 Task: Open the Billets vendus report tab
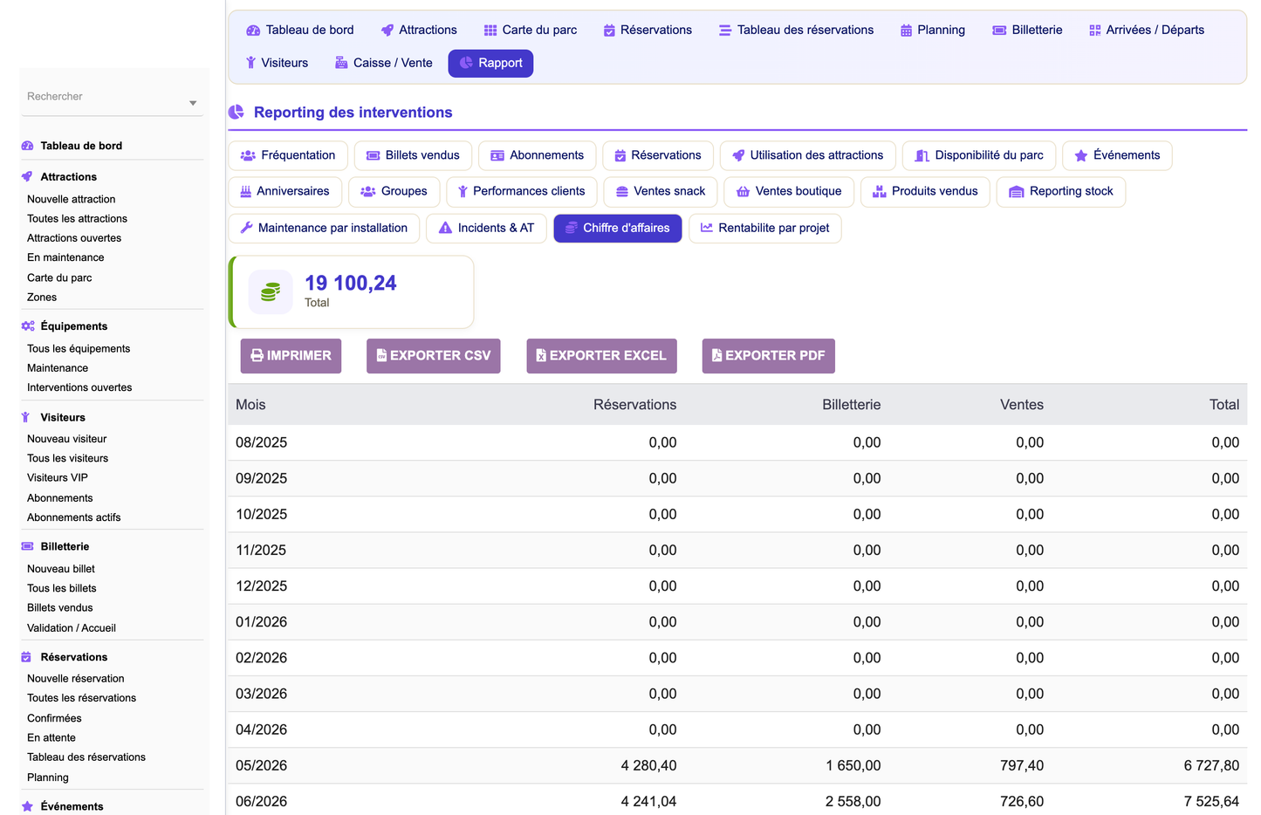(413, 155)
